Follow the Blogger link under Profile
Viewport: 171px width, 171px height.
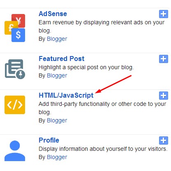coord(57,157)
